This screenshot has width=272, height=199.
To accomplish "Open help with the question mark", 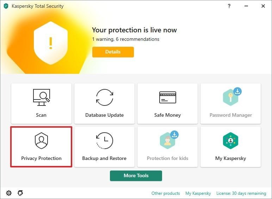I will 229,6.
